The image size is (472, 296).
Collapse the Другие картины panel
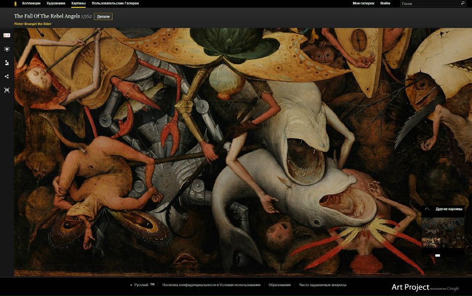pos(427,209)
